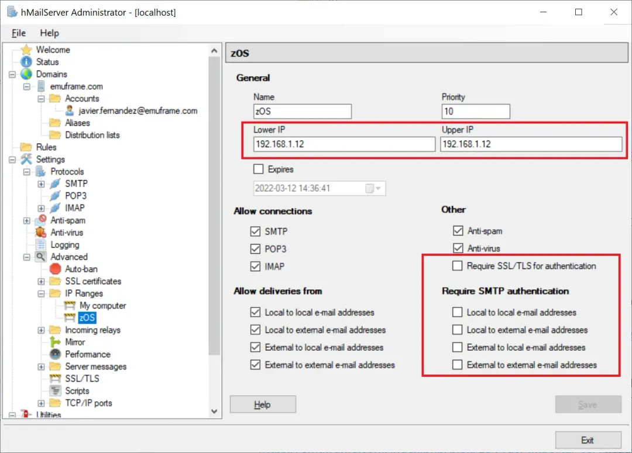Toggle Anti-virus checkbox under Other
The image size is (632, 453).
tap(458, 248)
